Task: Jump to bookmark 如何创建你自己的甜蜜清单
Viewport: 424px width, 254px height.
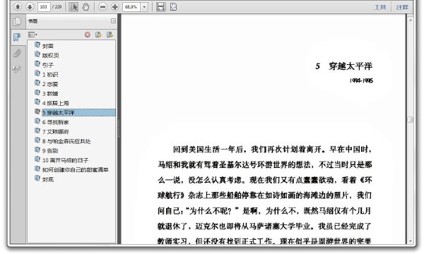Action: tap(75, 170)
